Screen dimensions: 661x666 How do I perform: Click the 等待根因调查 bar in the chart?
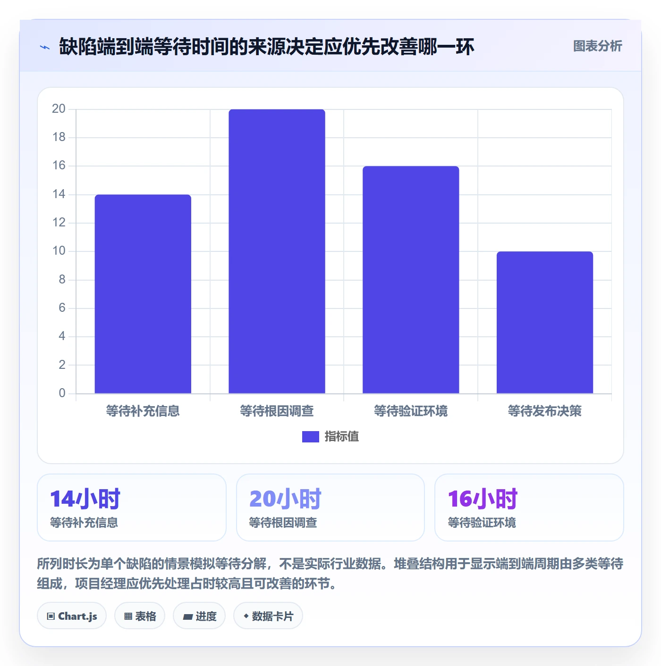[277, 251]
